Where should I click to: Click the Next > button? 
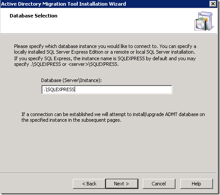[x=122, y=184]
